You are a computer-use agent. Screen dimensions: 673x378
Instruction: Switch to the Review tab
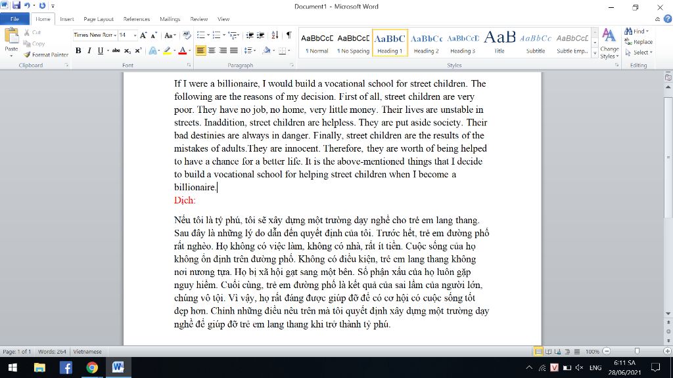[x=198, y=19]
